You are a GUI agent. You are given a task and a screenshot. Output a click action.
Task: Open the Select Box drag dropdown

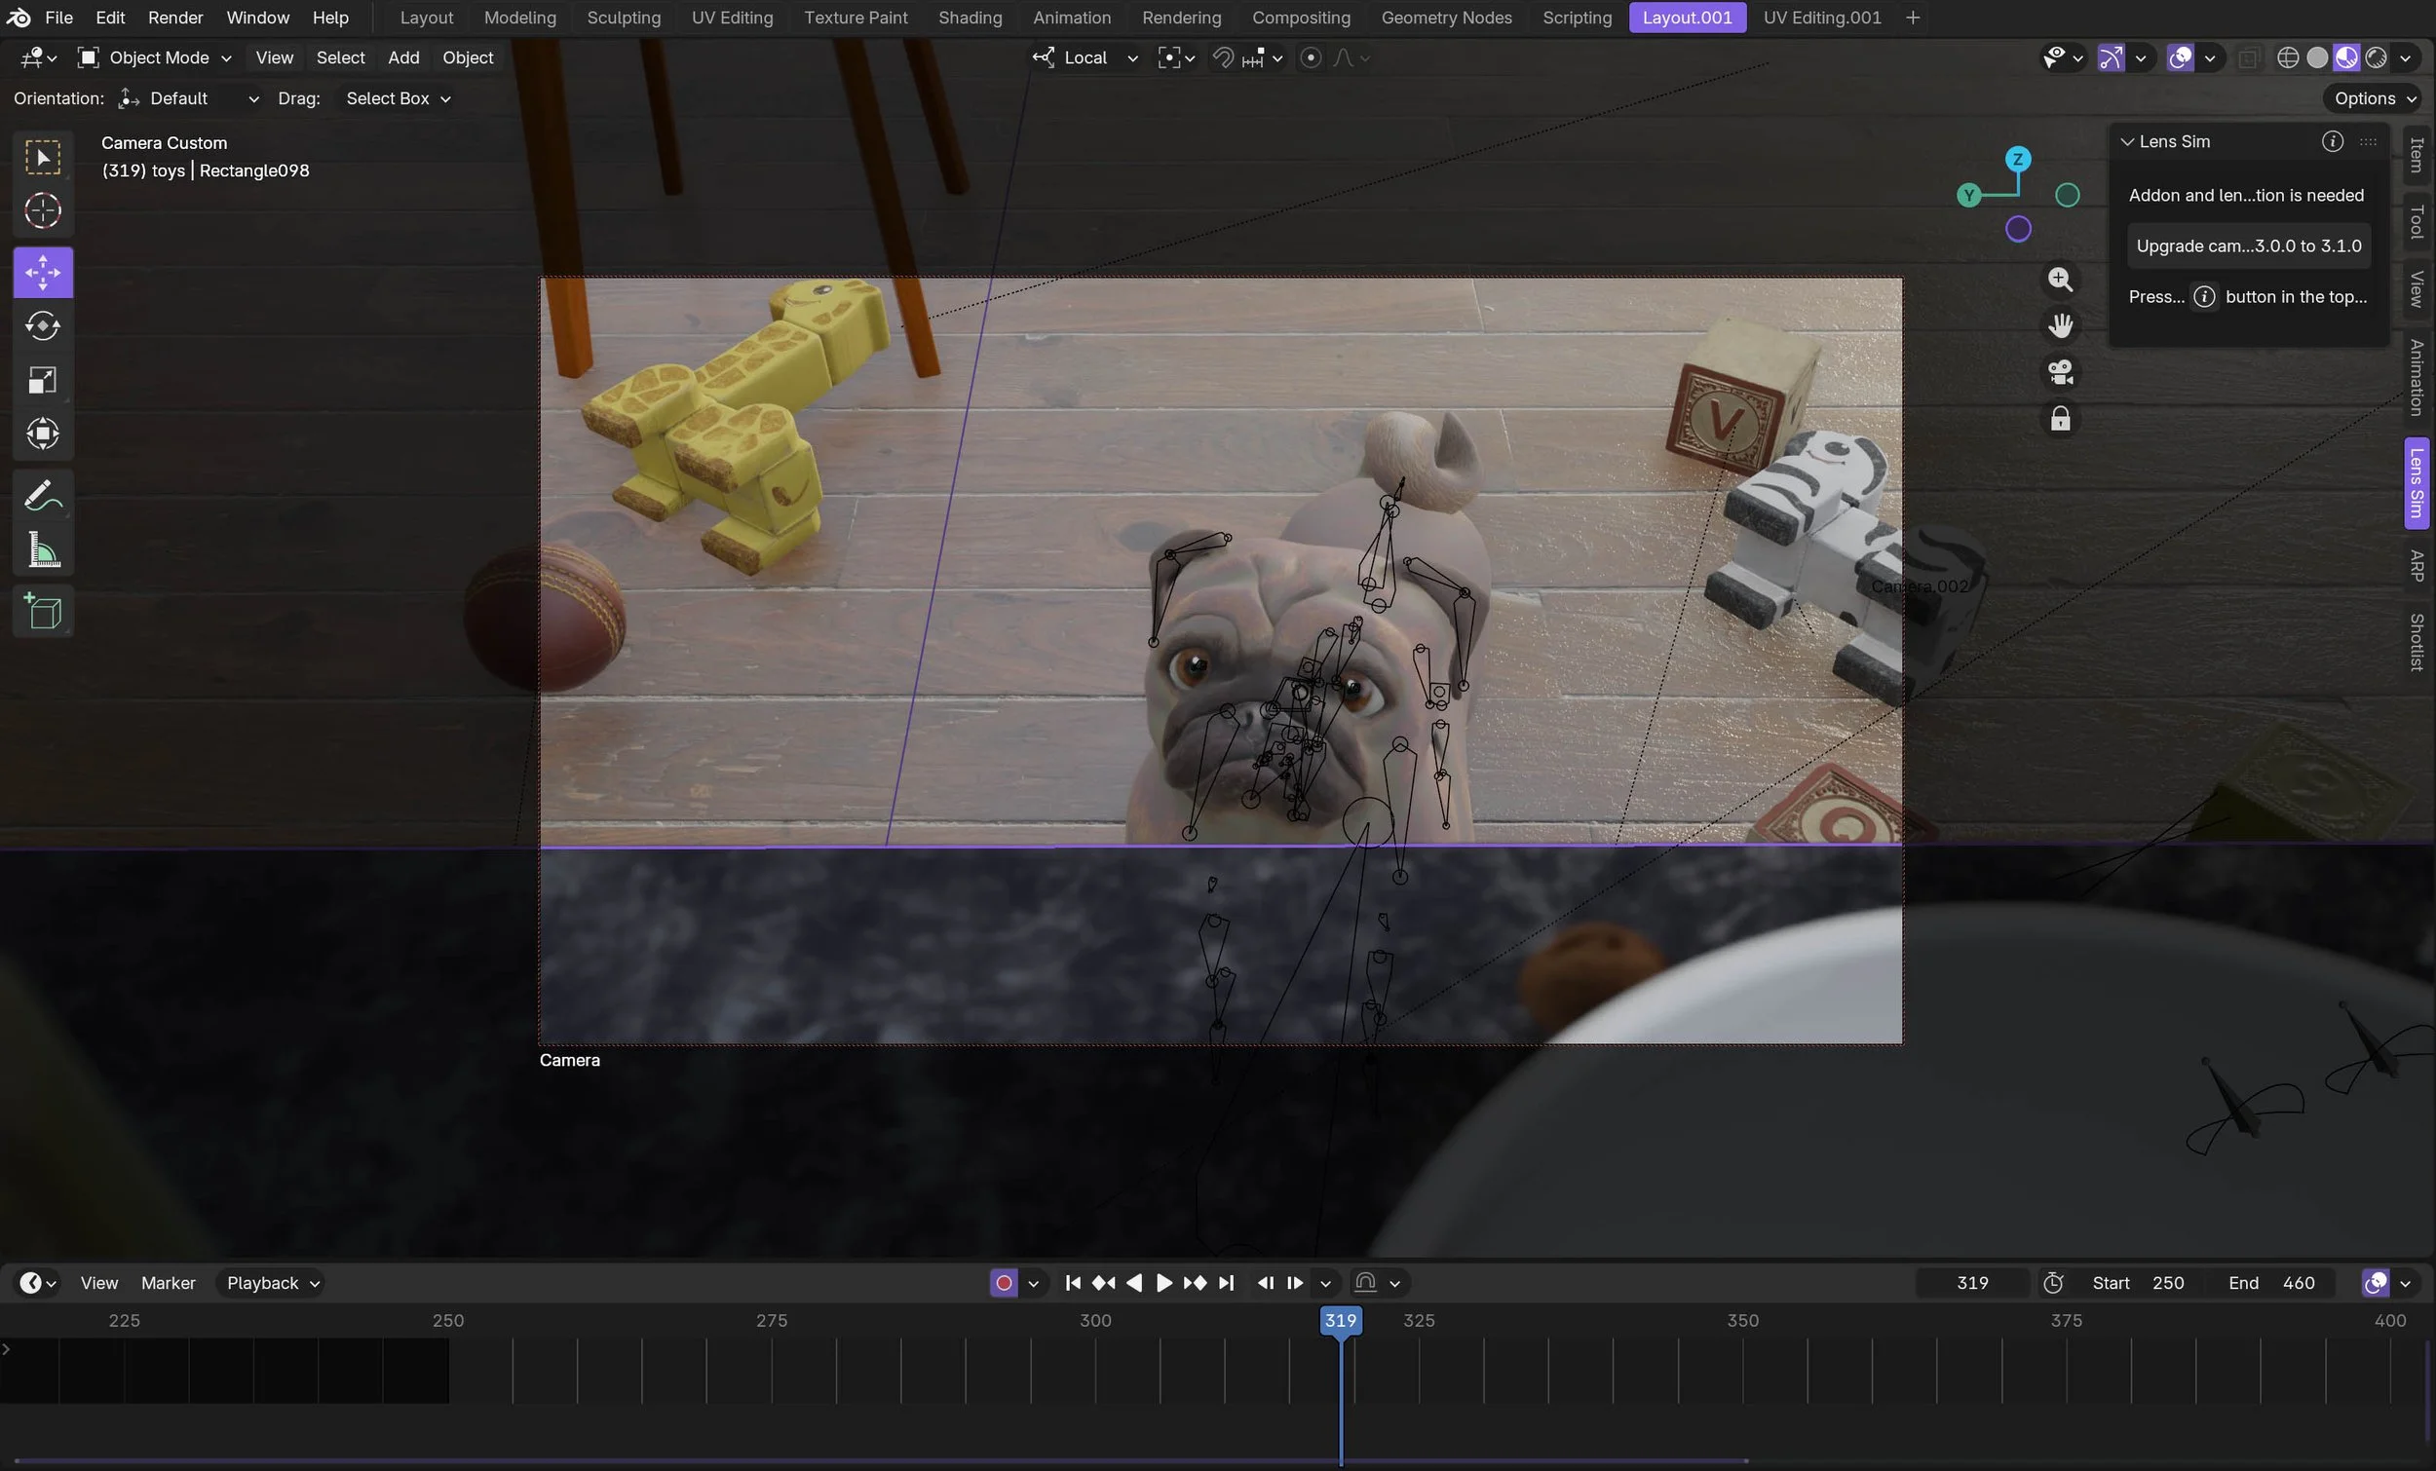(398, 98)
